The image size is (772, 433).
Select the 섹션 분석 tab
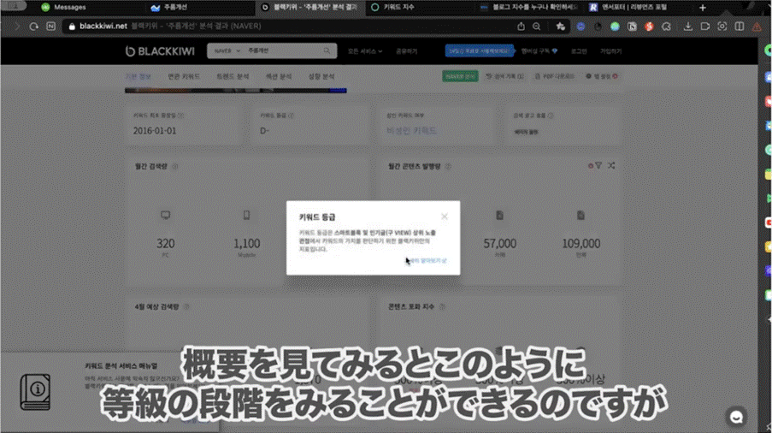278,77
